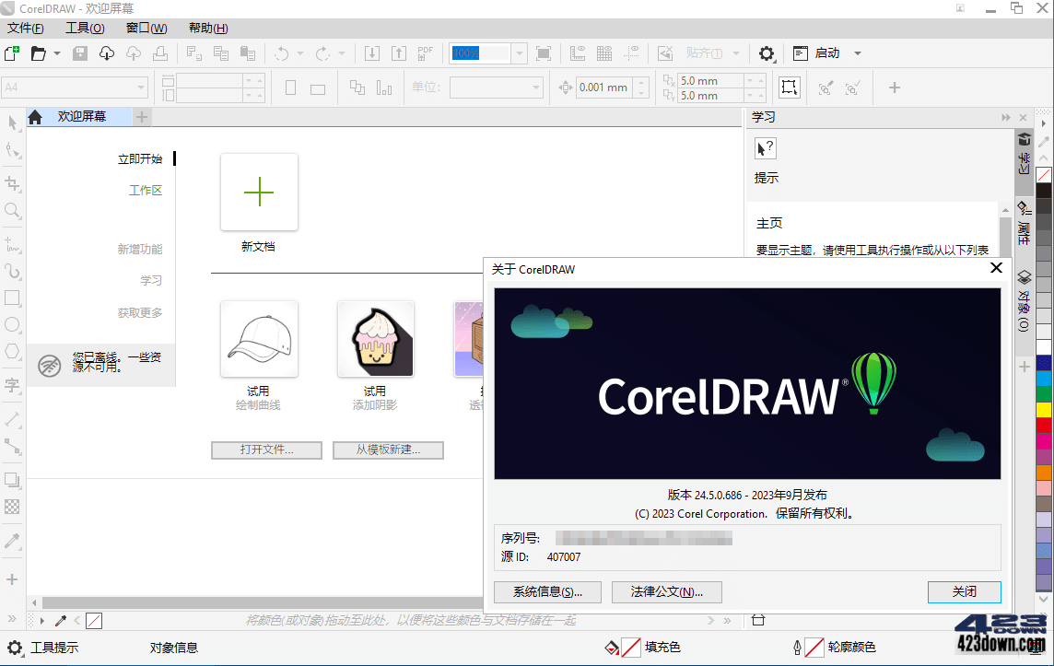Open the 文件(F) menu
The image size is (1054, 666).
[25, 28]
